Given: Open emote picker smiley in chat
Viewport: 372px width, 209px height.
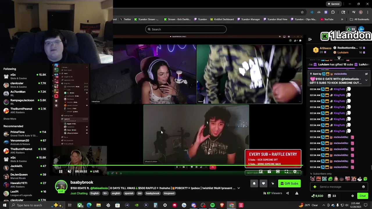Looking at the screenshot, I should (363, 187).
